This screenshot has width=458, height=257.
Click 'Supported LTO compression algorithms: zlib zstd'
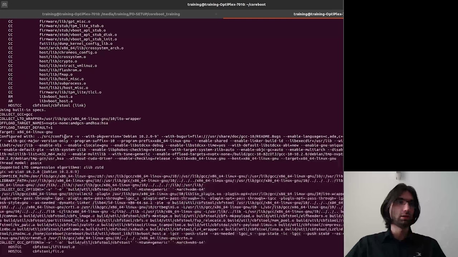tap(52, 167)
